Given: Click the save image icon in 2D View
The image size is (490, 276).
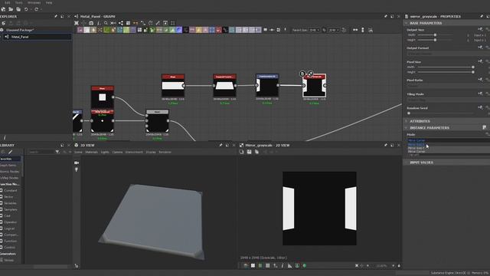Looking at the screenshot, I should point(249,152).
